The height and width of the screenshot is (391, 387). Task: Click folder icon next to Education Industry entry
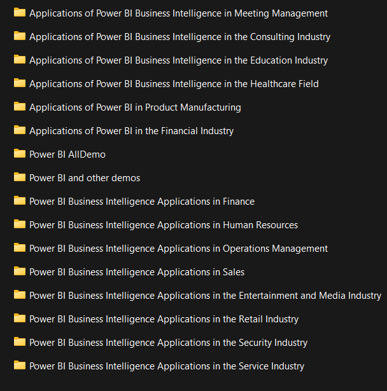pyautogui.click(x=20, y=59)
